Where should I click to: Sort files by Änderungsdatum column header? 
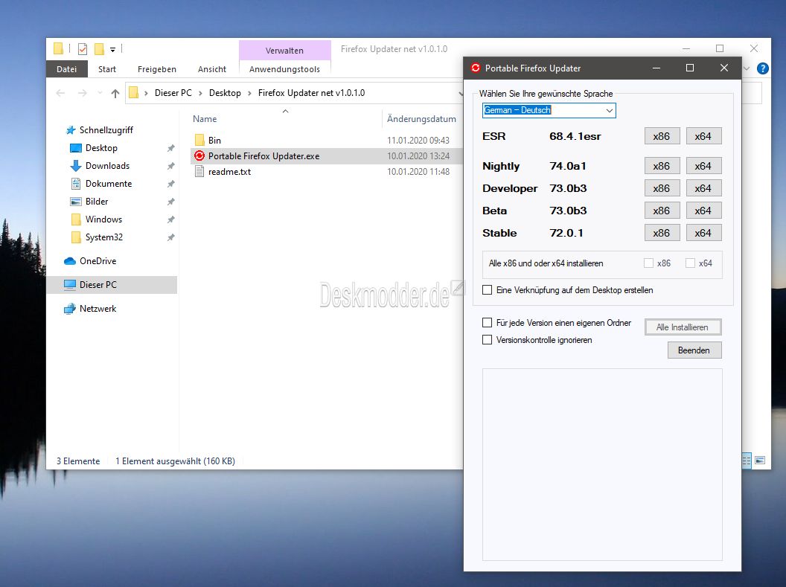coord(421,119)
